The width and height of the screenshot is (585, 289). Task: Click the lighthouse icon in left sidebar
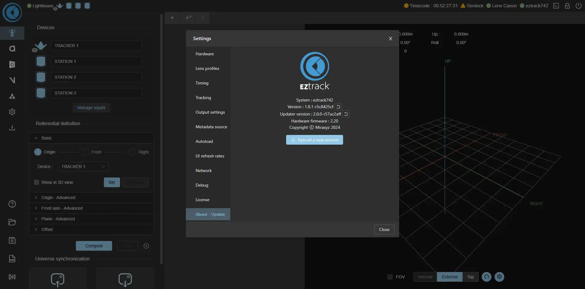coord(12,33)
